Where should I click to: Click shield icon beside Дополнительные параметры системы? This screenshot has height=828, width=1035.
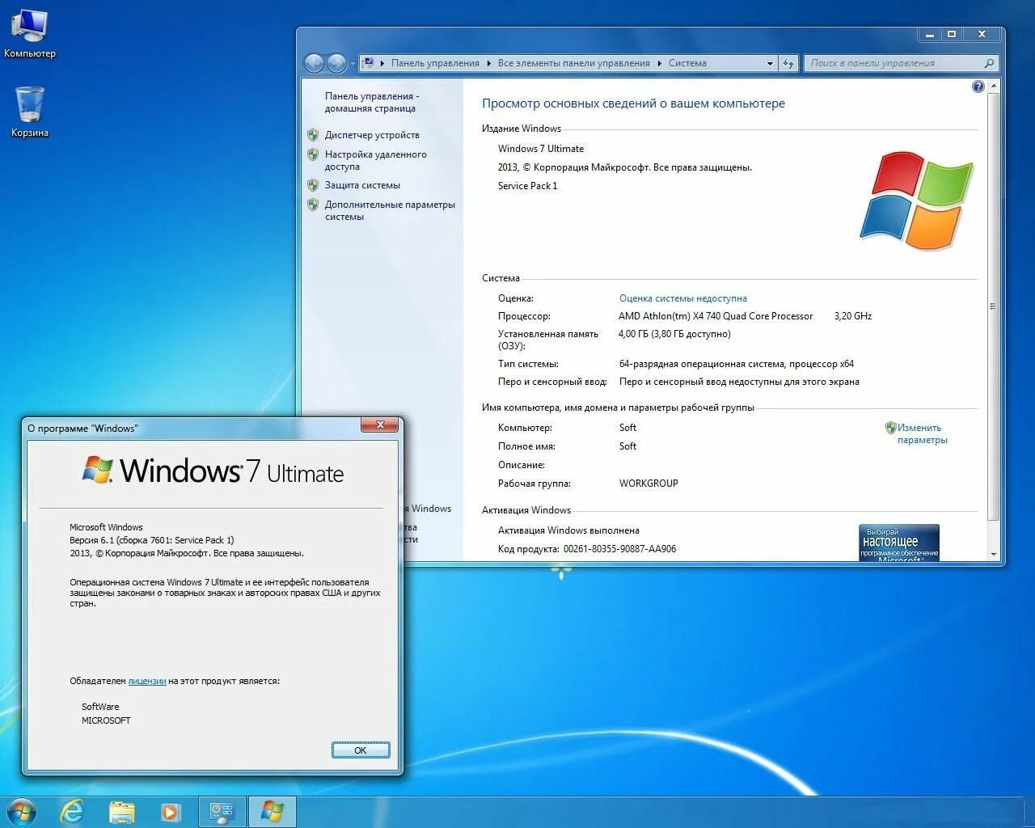[x=313, y=204]
